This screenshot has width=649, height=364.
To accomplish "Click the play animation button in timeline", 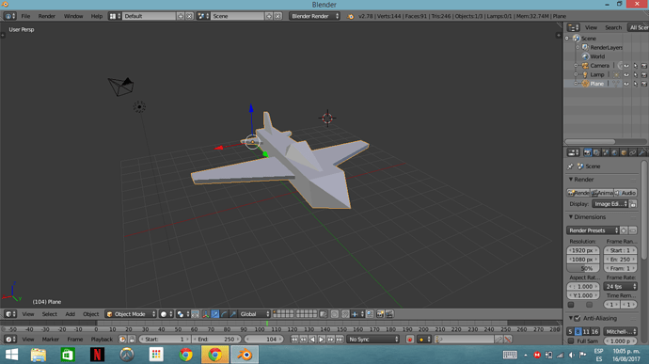I will (321, 340).
